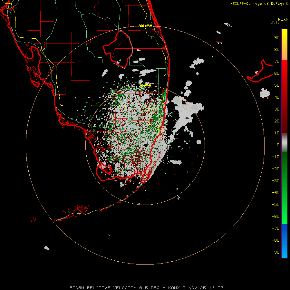Screen dimensions: 290x290
Task: Click the 100 NMI range ring label
Action: click(x=145, y=26)
